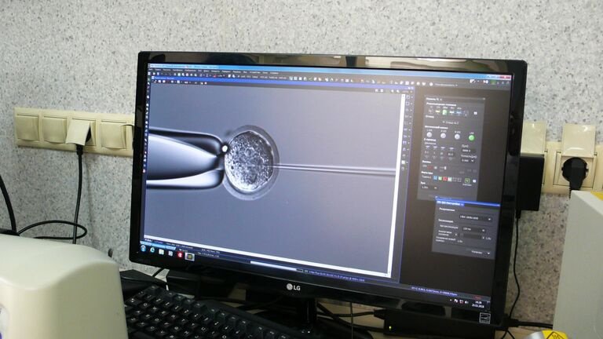
Task: Open the dropdown under the two value fields
Action: point(468,160)
